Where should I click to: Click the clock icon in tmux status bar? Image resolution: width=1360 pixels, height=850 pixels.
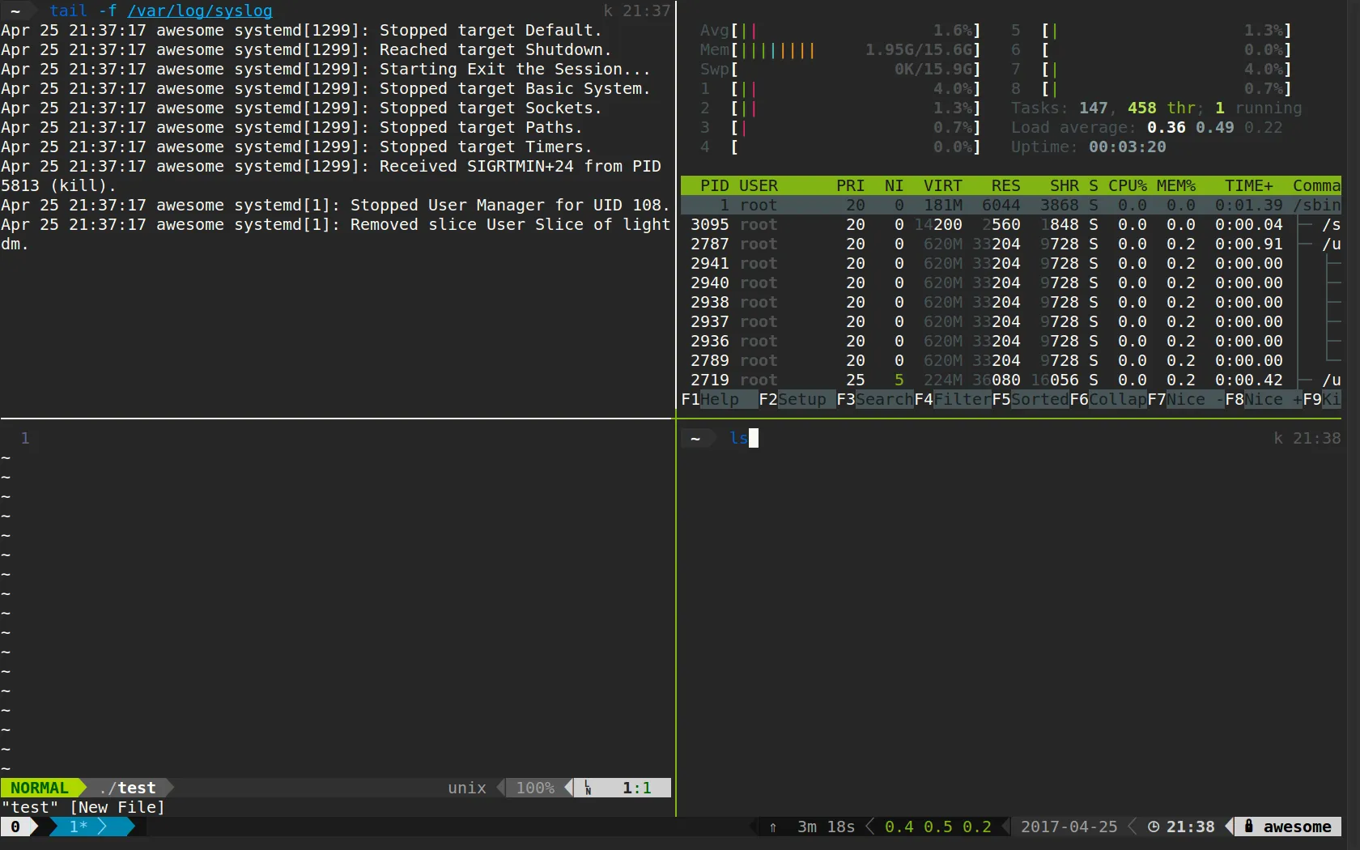(x=1154, y=827)
